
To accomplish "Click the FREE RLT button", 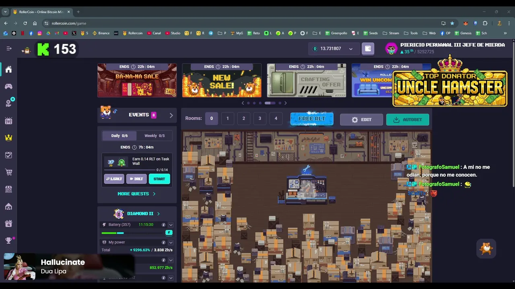I will tap(312, 119).
